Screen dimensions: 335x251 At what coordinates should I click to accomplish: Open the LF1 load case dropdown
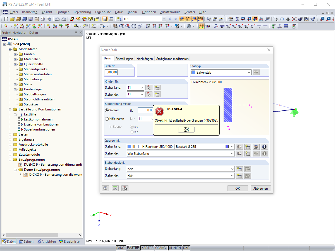(x=164, y=19)
